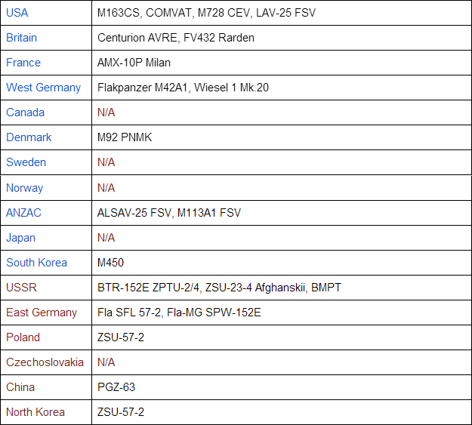
Task: Click the N/A entry in Japan row
Action: point(106,238)
